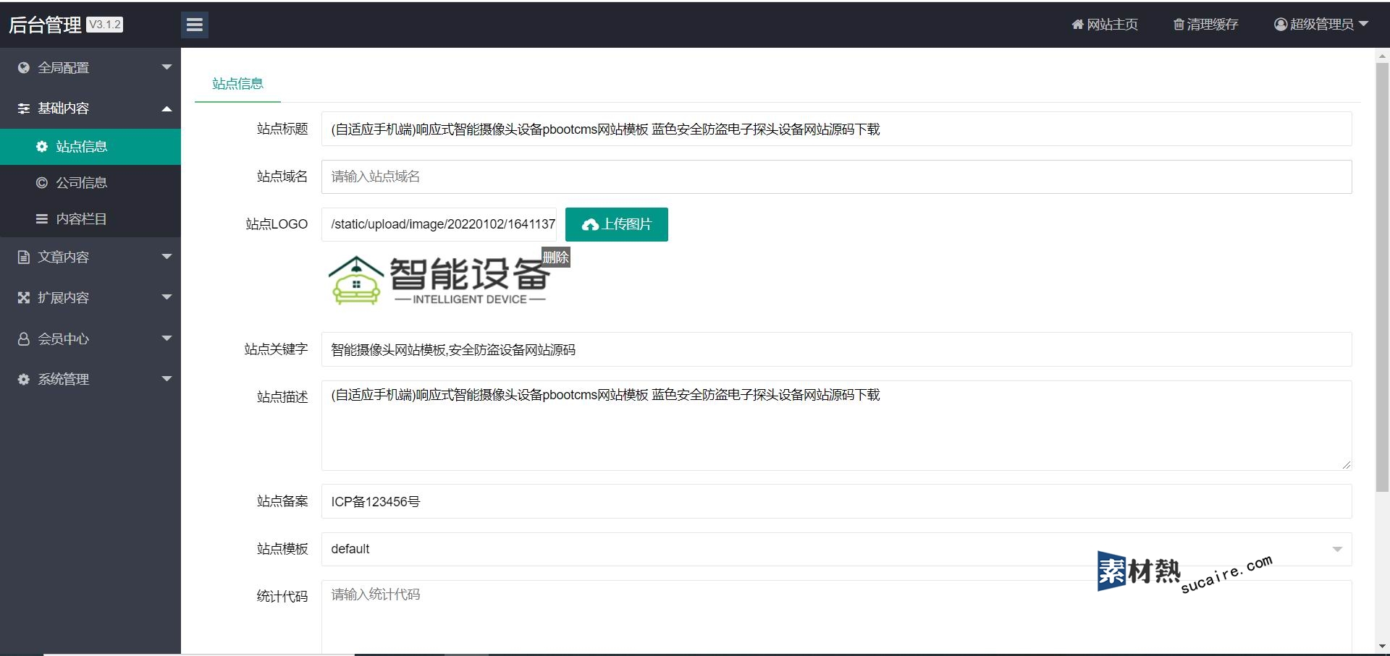This screenshot has height=656, width=1390.
Task: Click the 后台管理 title logo
Action: [45, 25]
